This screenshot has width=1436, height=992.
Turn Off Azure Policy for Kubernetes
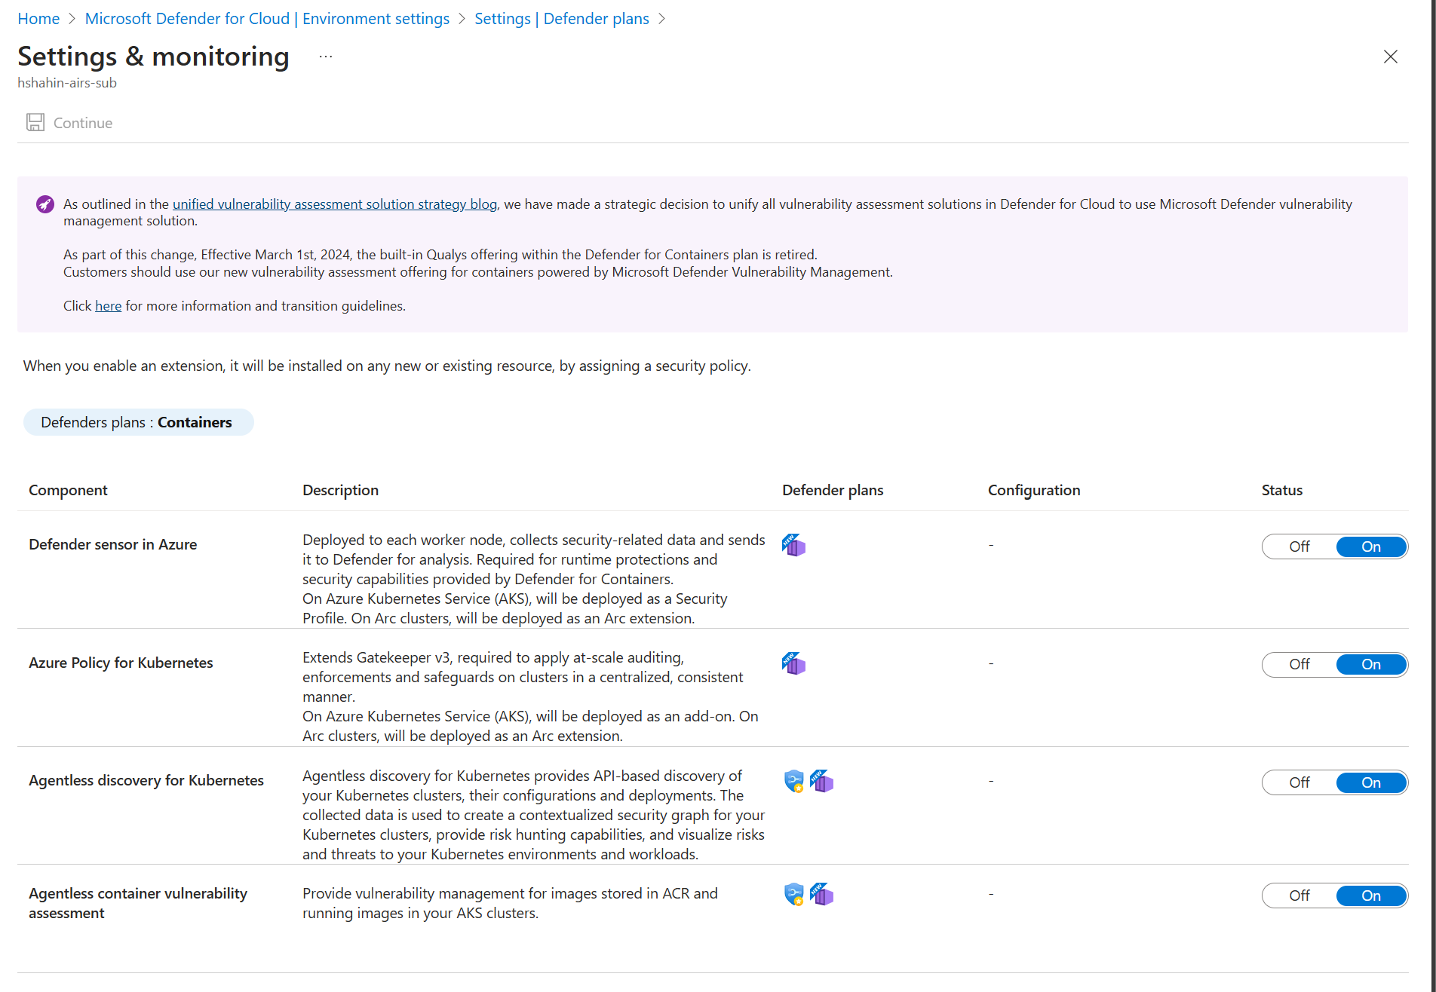click(x=1299, y=665)
